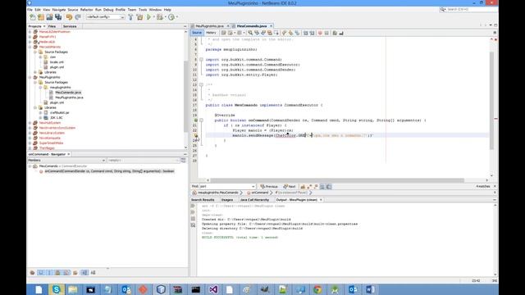Toggle Wrap Around option in the find bar
Image resolution: width=525 pixels, height=295 pixels.
click(329, 187)
